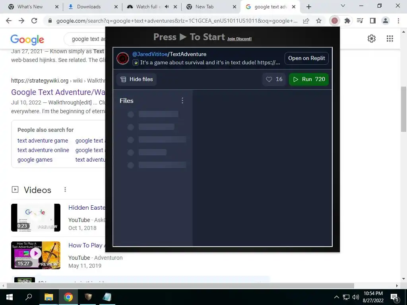Open the Join Discord link
This screenshot has height=305, width=407.
(239, 39)
